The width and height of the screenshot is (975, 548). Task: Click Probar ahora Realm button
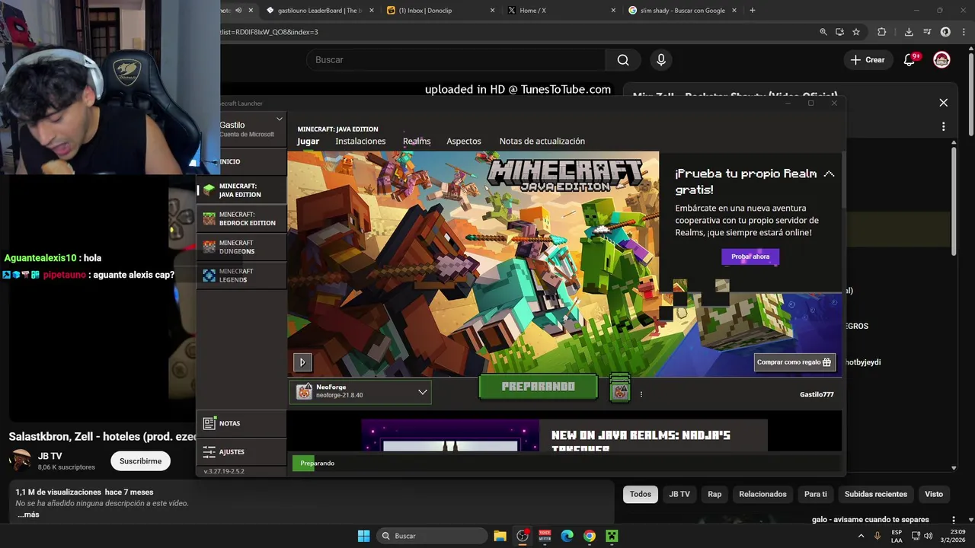750,256
